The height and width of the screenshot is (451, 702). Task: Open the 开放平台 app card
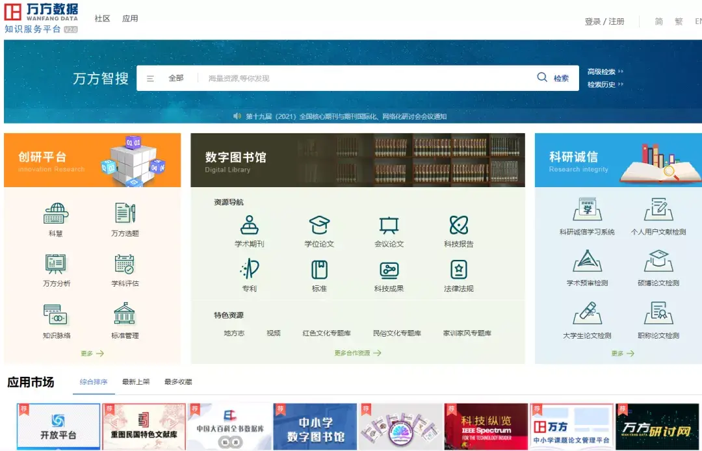[x=58, y=427]
